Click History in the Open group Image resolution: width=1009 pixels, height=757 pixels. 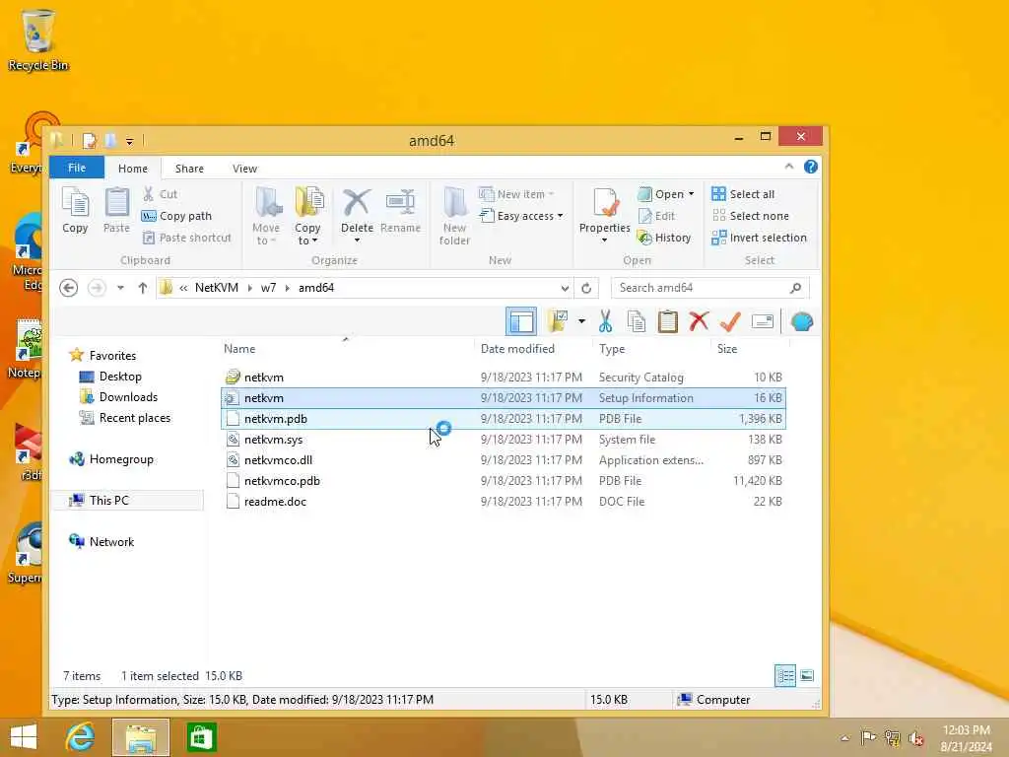(664, 239)
